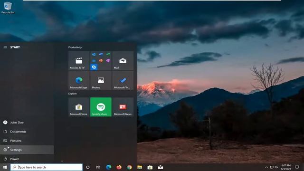The image size is (304, 171).
Task: Select the Productivity group header
Action: 75,47
